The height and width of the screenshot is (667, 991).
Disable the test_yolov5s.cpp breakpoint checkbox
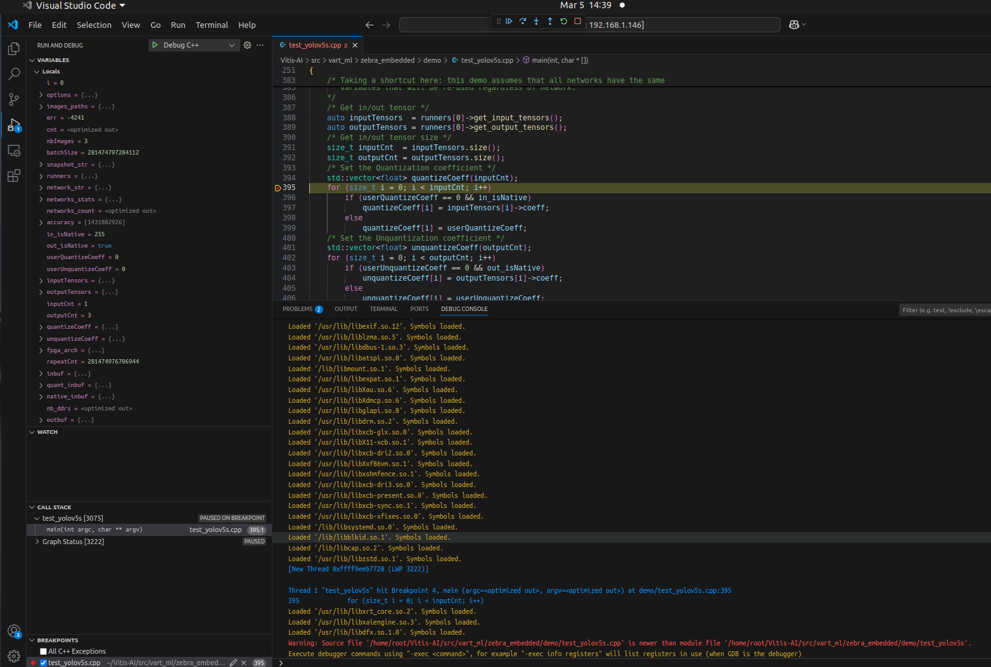click(43, 663)
